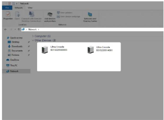Viewport: 164px width, 120px height.
Task: Unpin Documents using its pin icon
Action: coord(29,51)
